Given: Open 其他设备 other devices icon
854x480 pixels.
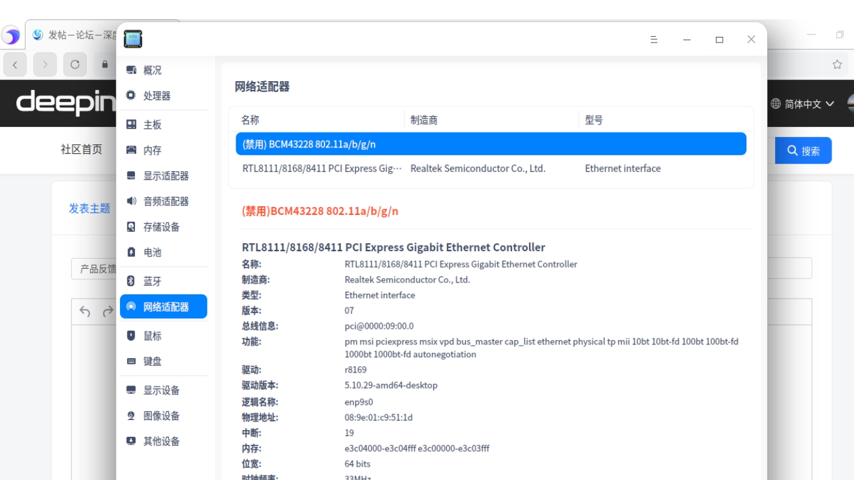Looking at the screenshot, I should (x=131, y=441).
